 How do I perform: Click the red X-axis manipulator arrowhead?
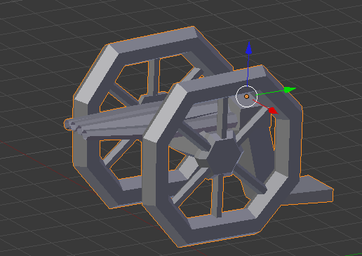273,111
